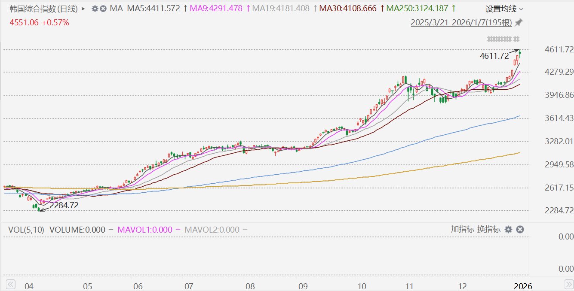Select the MA9 magenta average label
This screenshot has height=291, width=574.
coord(216,9)
